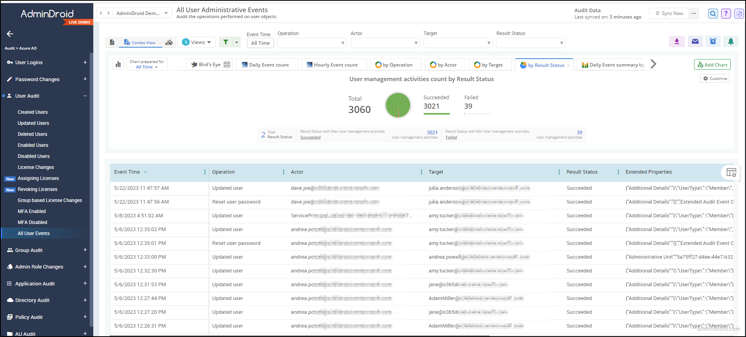Click the column chooser table settings icon

coord(731,172)
